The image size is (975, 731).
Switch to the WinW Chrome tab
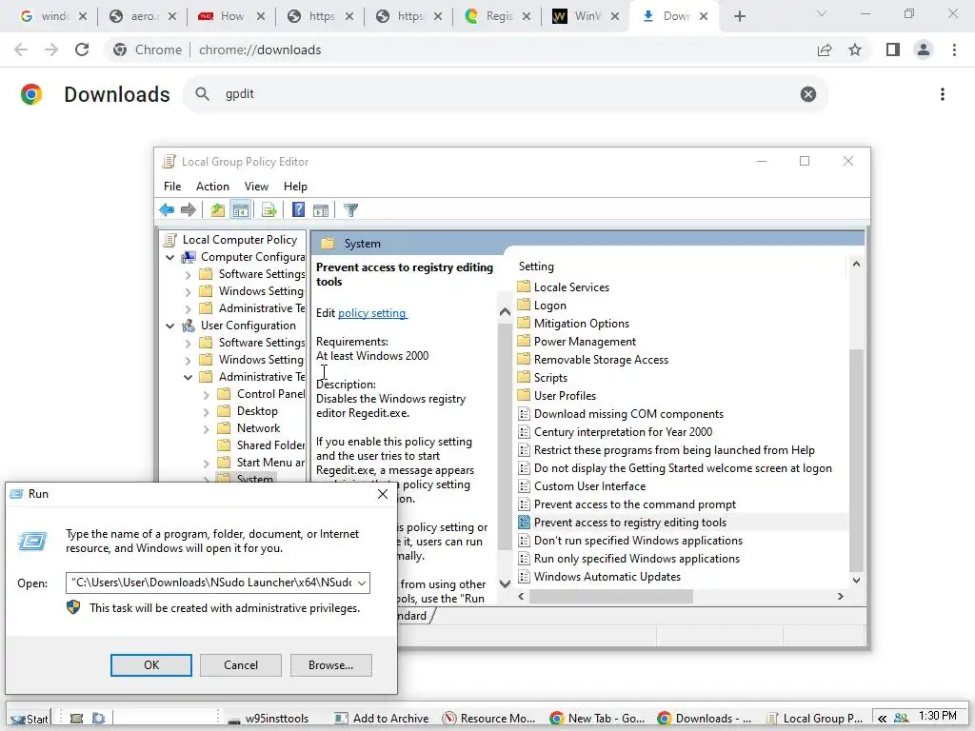click(586, 16)
